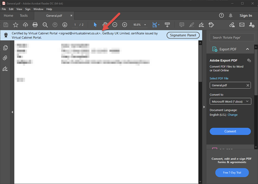The width and height of the screenshot is (258, 184).
Task: Open the Window menu
Action: coord(38,9)
